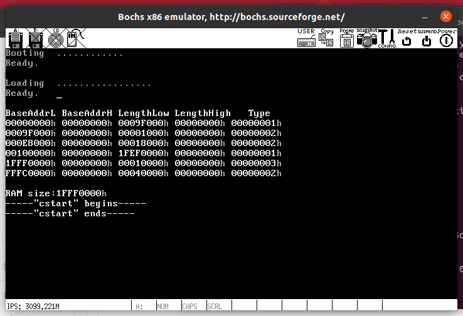Copy screen text with Copy icon
The height and width of the screenshot is (316, 463).
327,38
